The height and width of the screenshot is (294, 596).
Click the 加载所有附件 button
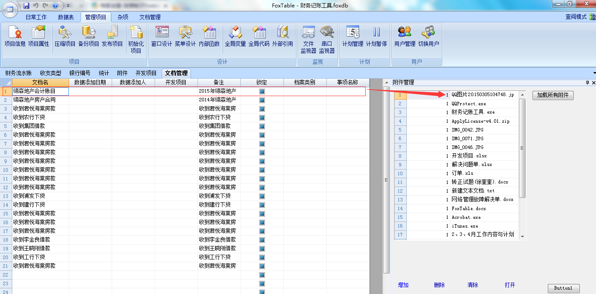click(x=553, y=95)
